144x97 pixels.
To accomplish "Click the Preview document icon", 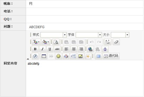I will point(56,42).
